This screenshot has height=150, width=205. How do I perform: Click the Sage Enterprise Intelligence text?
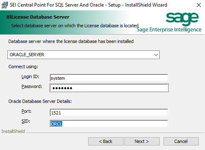pos(169,30)
